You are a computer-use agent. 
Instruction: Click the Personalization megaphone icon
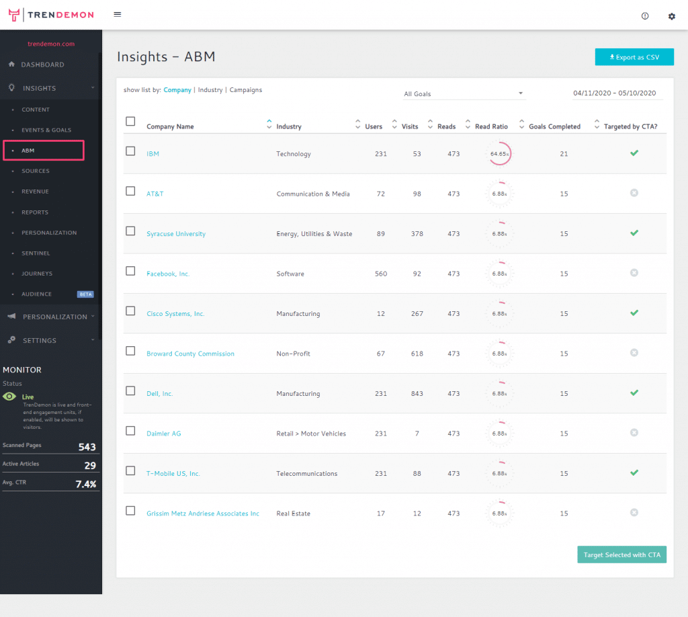pyautogui.click(x=12, y=316)
